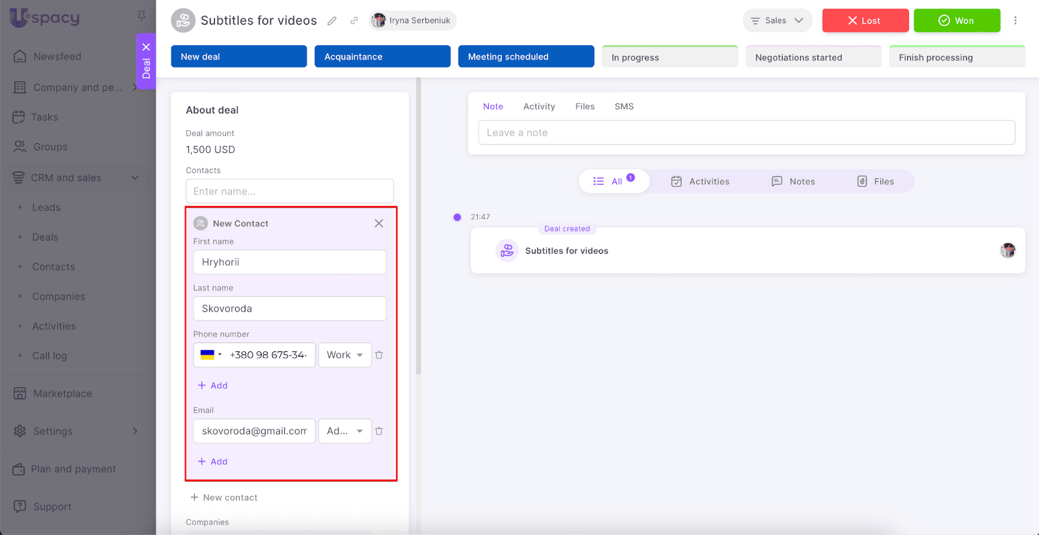Open Marketplace from the sidebar

62,394
